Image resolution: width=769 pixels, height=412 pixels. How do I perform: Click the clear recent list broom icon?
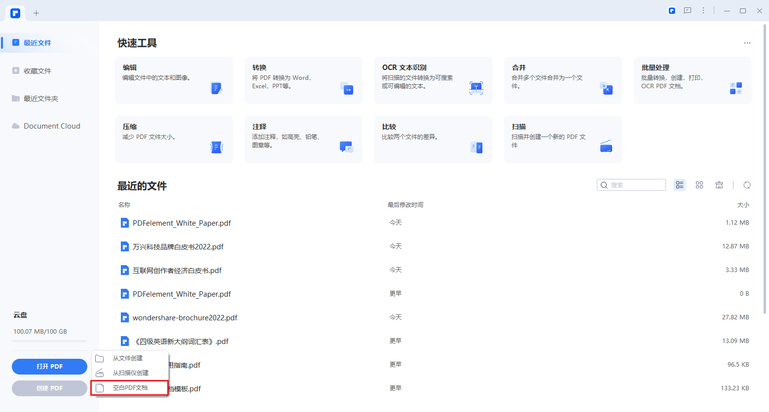pos(719,185)
